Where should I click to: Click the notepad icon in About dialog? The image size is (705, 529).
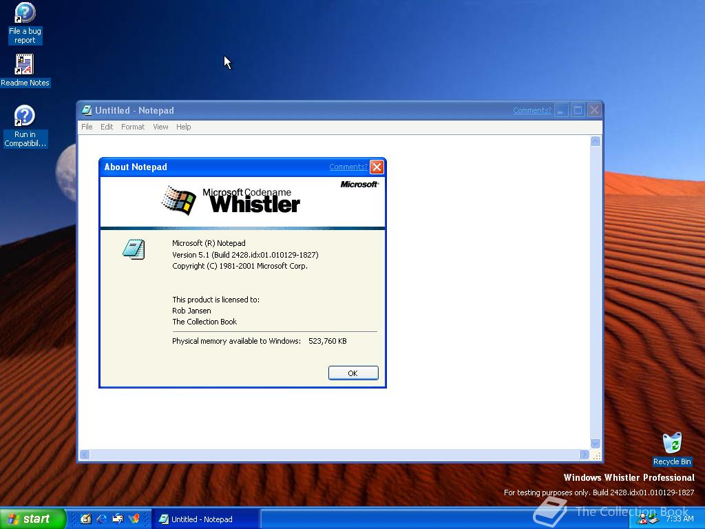point(134,249)
